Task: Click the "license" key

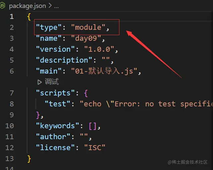Action: point(55,147)
